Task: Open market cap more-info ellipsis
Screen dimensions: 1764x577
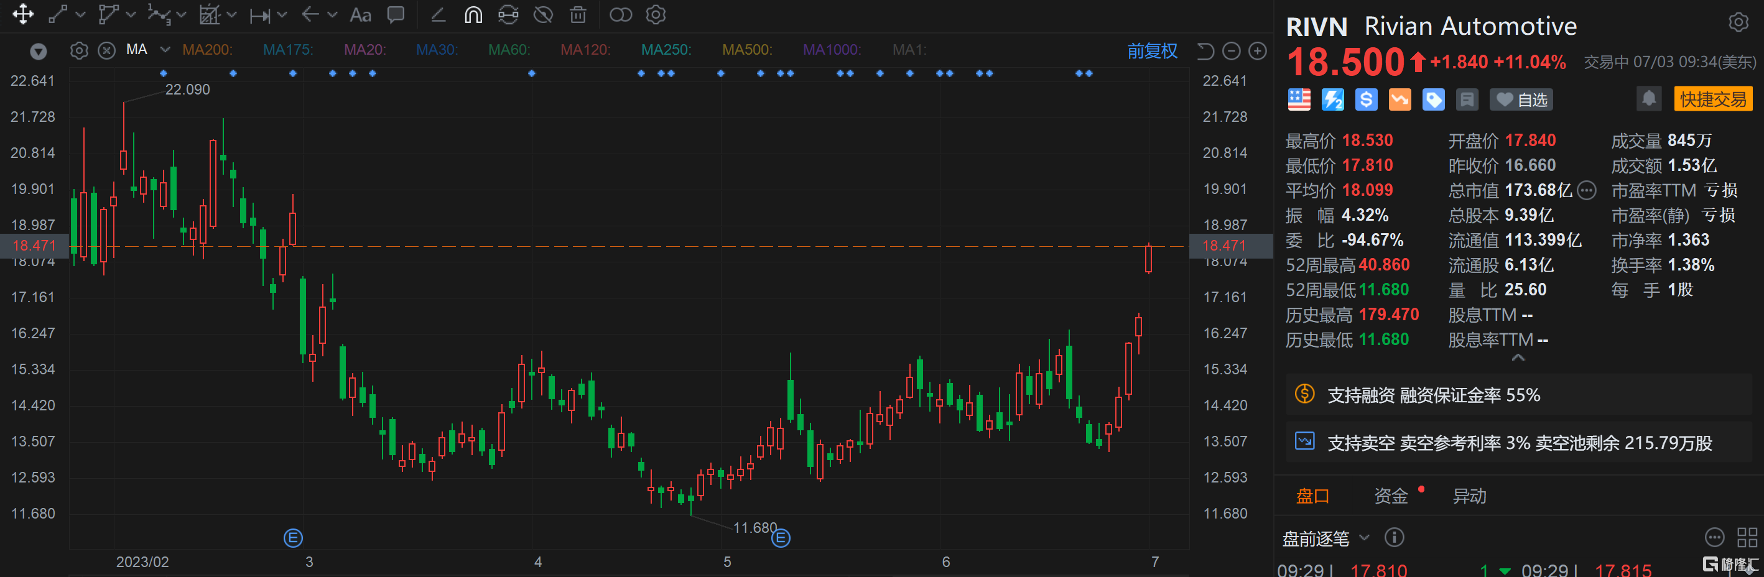Action: [x=1587, y=190]
